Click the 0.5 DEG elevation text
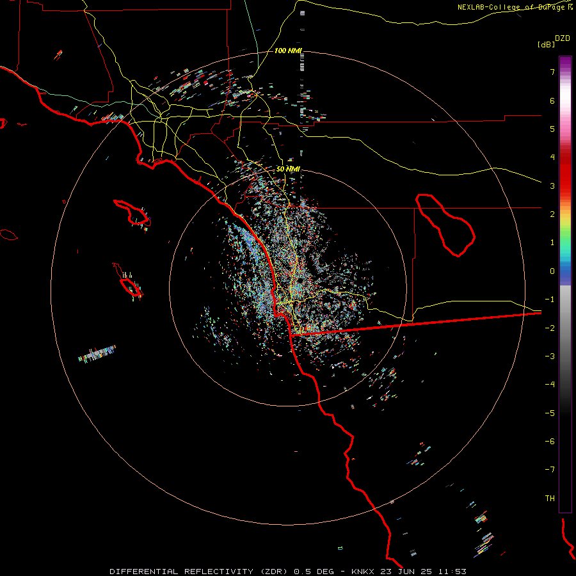 314,572
